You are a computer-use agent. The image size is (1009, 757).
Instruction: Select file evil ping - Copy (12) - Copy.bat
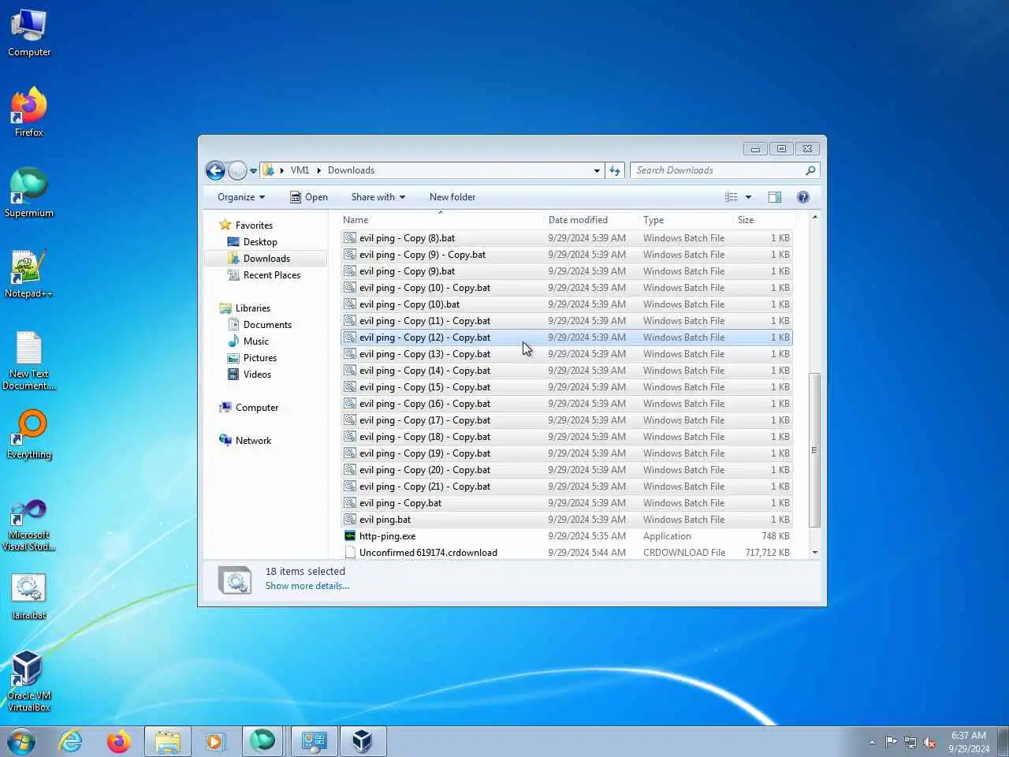click(x=566, y=337)
